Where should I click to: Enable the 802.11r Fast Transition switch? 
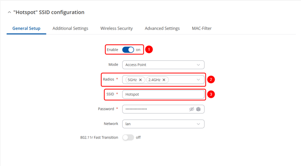(128, 137)
